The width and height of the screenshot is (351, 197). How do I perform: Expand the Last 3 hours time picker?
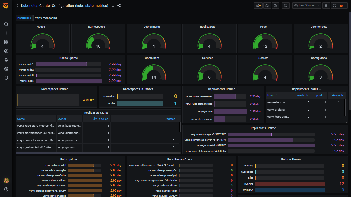[307, 5]
